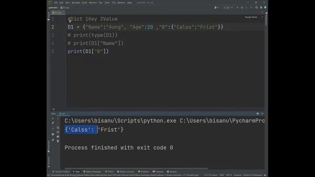This screenshot has width=315, height=177.
Task: Open the Help menu
Action: 129,2
